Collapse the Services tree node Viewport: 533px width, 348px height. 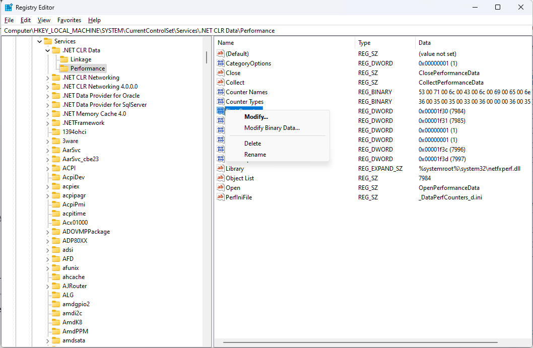pos(39,41)
